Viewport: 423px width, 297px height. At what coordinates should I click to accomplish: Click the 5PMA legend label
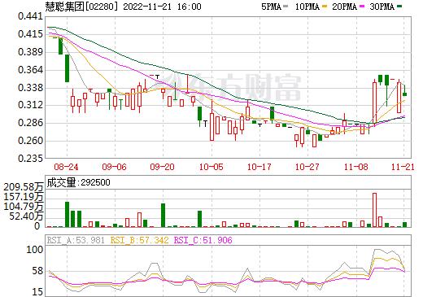click(x=271, y=7)
